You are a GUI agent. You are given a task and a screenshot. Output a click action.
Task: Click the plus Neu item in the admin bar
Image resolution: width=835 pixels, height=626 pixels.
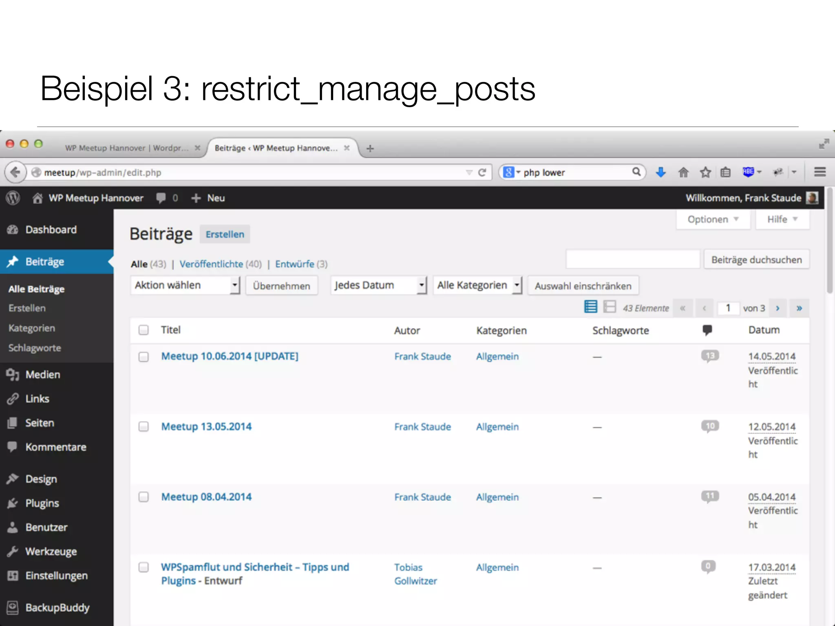click(x=208, y=198)
